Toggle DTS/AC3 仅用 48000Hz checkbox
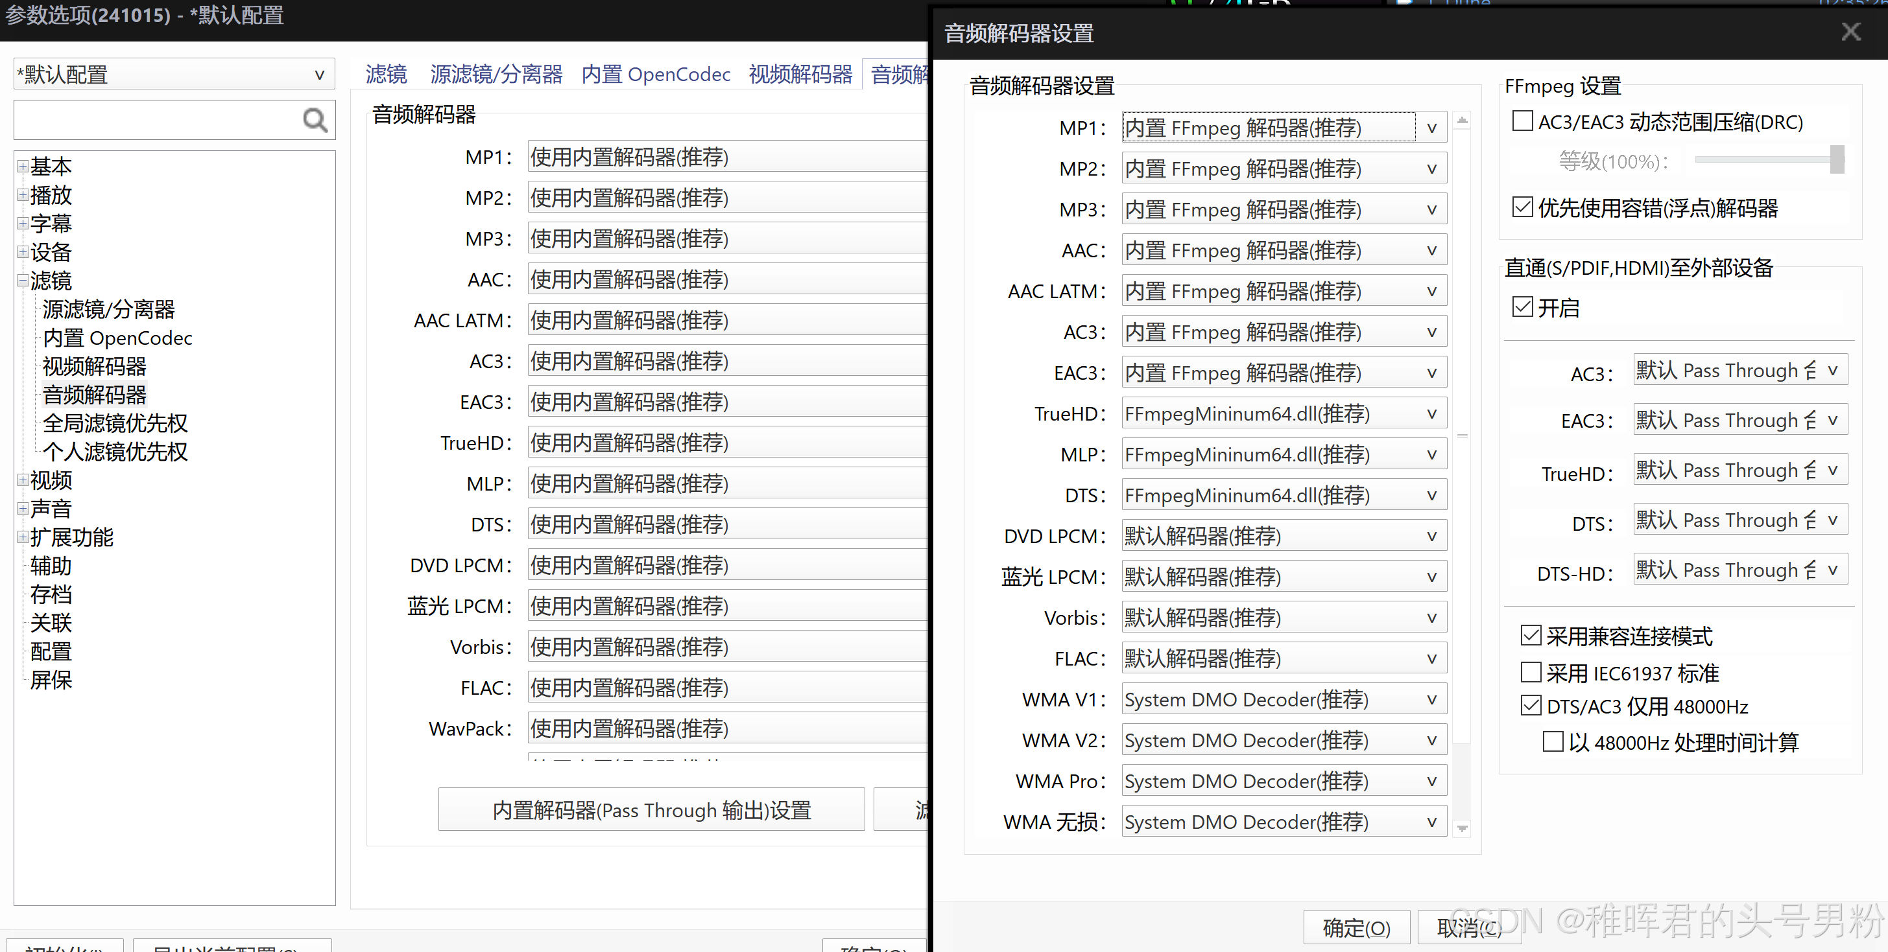This screenshot has height=952, width=1888. [1531, 705]
